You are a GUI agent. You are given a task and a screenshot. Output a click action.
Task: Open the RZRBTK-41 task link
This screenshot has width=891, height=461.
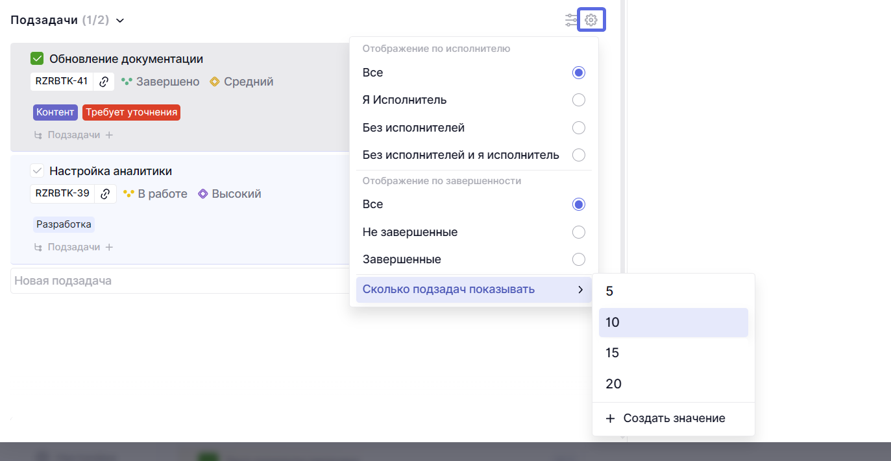(x=62, y=82)
